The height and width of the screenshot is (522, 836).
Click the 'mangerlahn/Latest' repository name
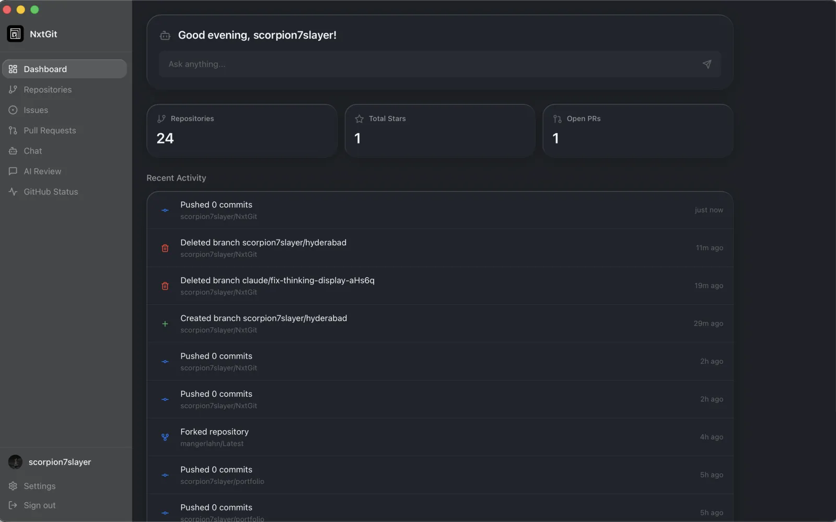coord(212,444)
